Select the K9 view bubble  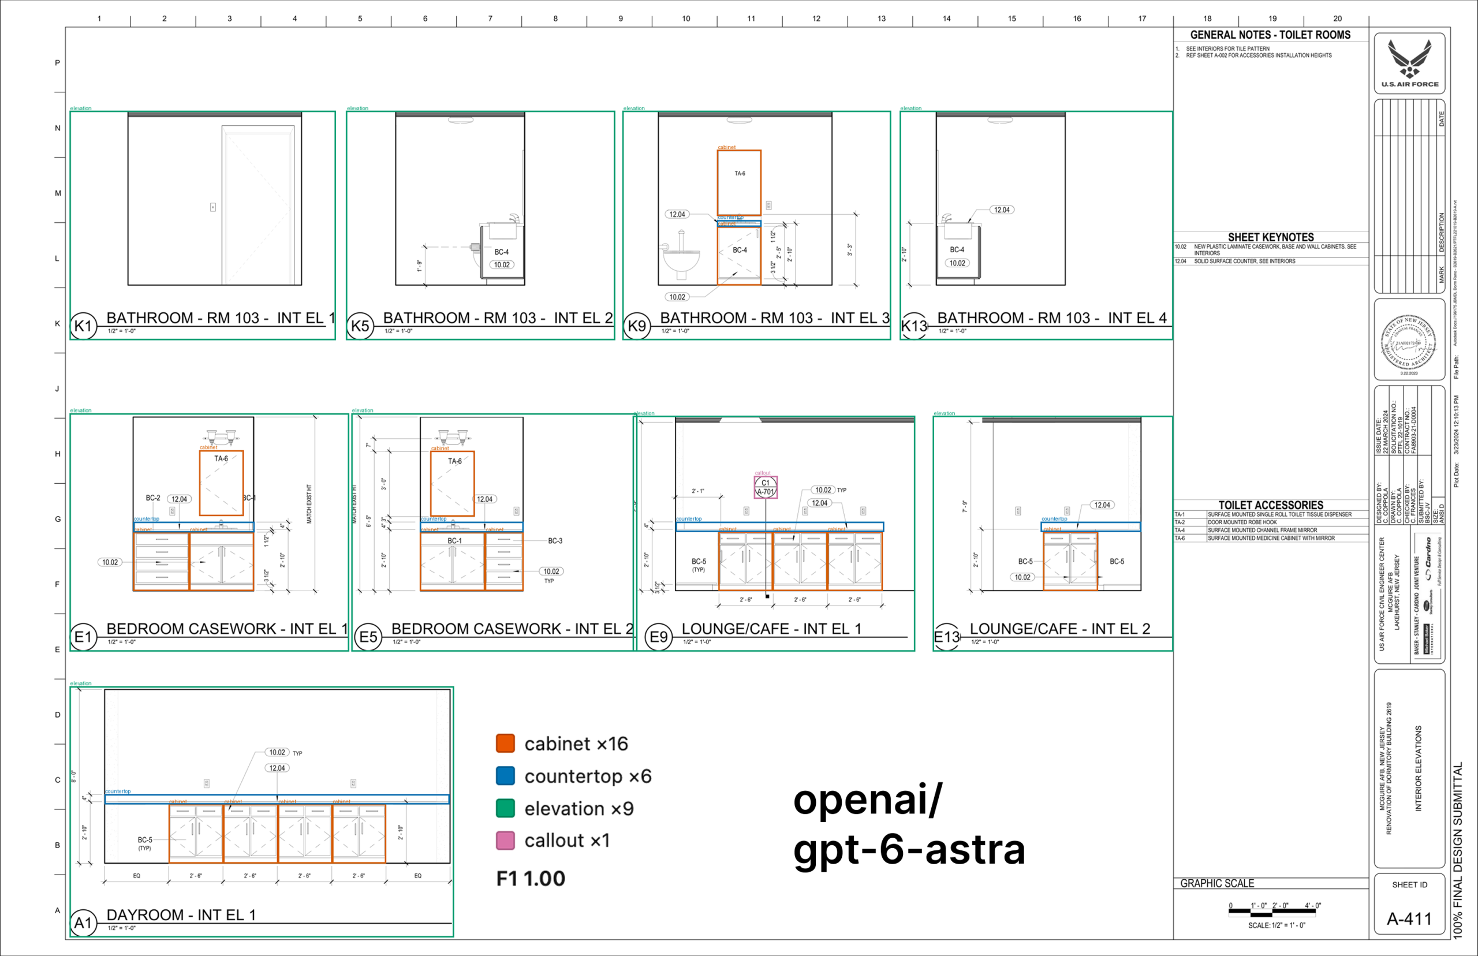637,326
